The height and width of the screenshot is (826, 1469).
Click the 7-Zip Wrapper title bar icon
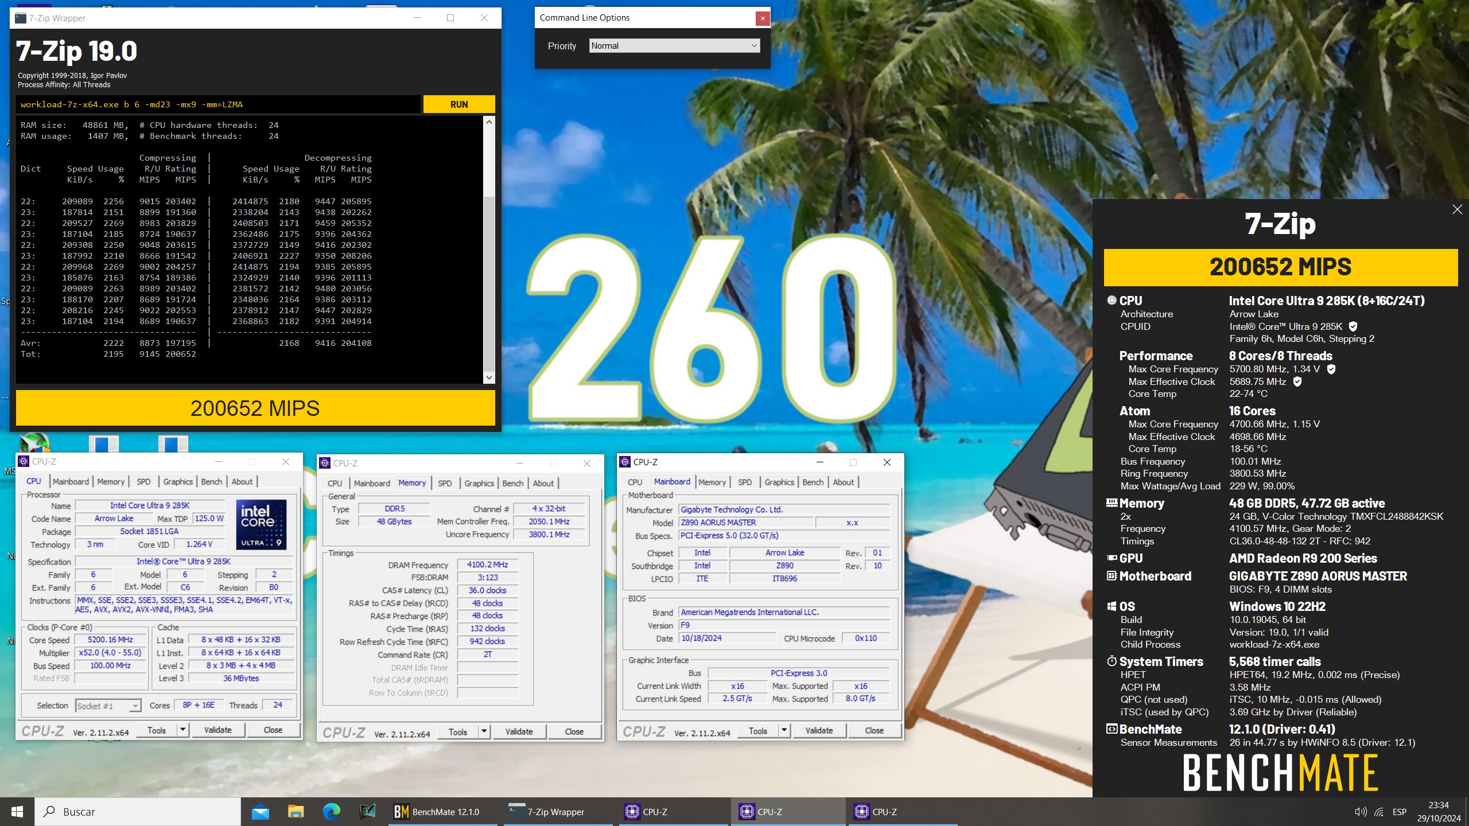pyautogui.click(x=21, y=18)
